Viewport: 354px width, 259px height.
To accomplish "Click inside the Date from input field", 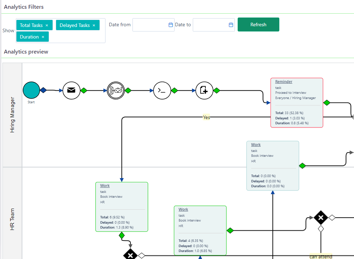I will click(x=151, y=24).
